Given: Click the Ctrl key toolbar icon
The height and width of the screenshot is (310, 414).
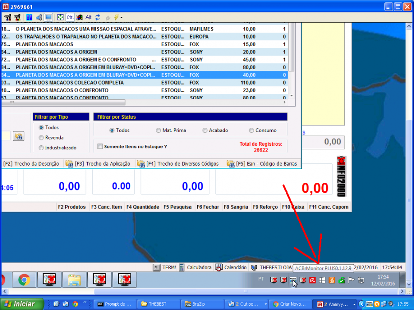Looking at the screenshot, I should pos(70,17).
